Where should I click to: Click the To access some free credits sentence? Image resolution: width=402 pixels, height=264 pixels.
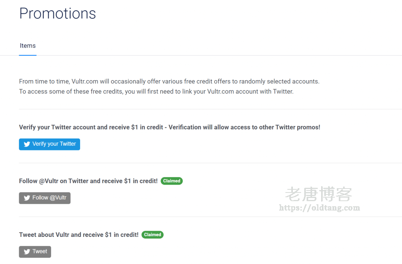coord(156,92)
